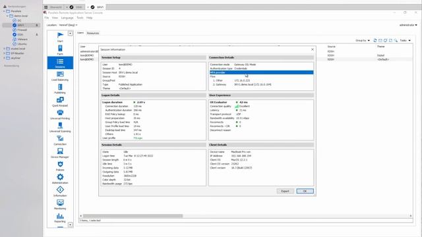Switch to the Resources tab

click(x=93, y=33)
